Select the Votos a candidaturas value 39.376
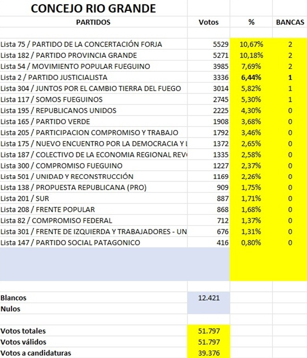307x358 pixels. click(x=209, y=353)
